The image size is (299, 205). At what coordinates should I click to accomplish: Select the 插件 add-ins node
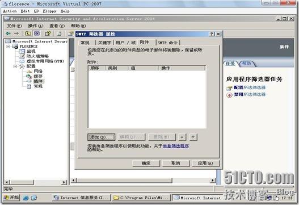tap(39, 81)
